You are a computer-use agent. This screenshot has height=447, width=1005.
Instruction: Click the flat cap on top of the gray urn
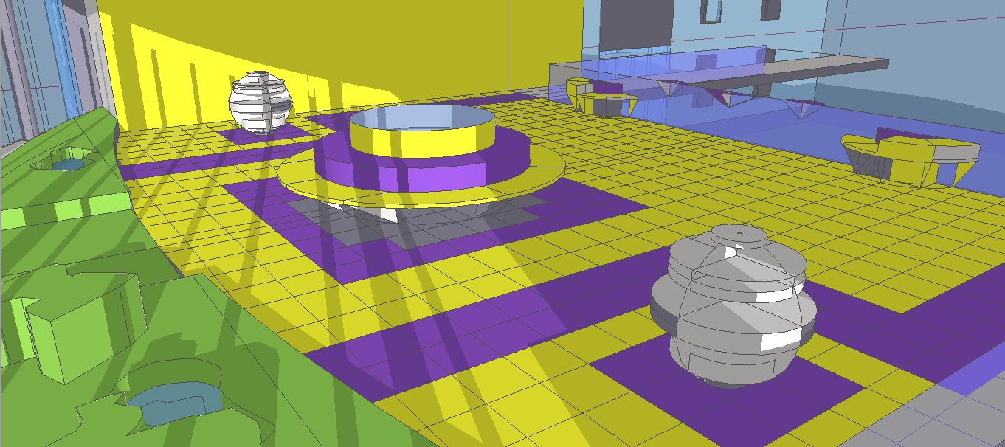(739, 235)
